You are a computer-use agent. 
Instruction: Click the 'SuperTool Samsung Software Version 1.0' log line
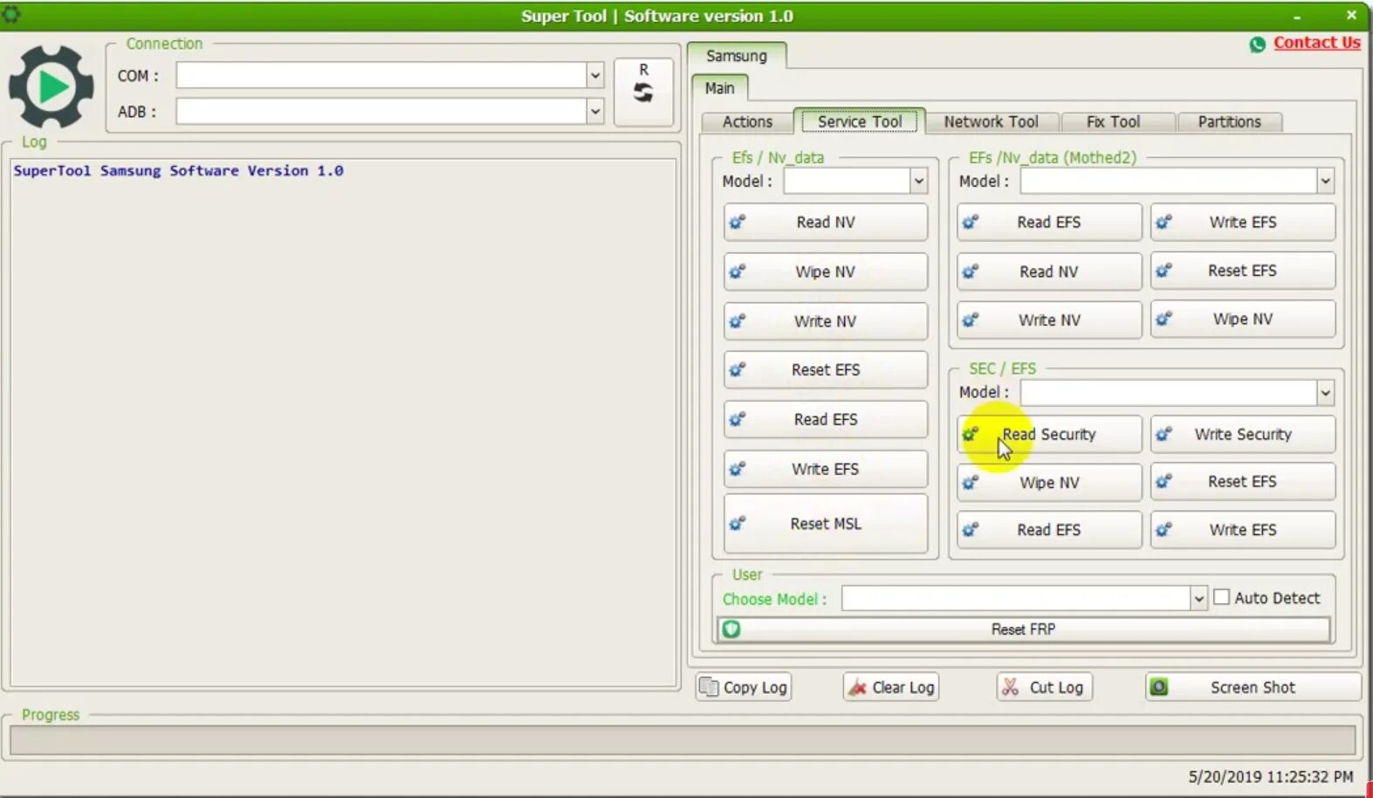(178, 171)
